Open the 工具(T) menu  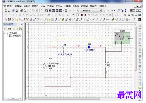click(67, 6)
